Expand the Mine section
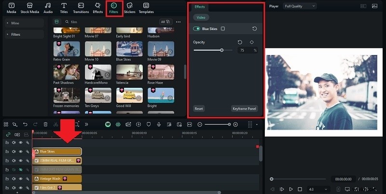This screenshot has height=194, width=386. (16, 23)
